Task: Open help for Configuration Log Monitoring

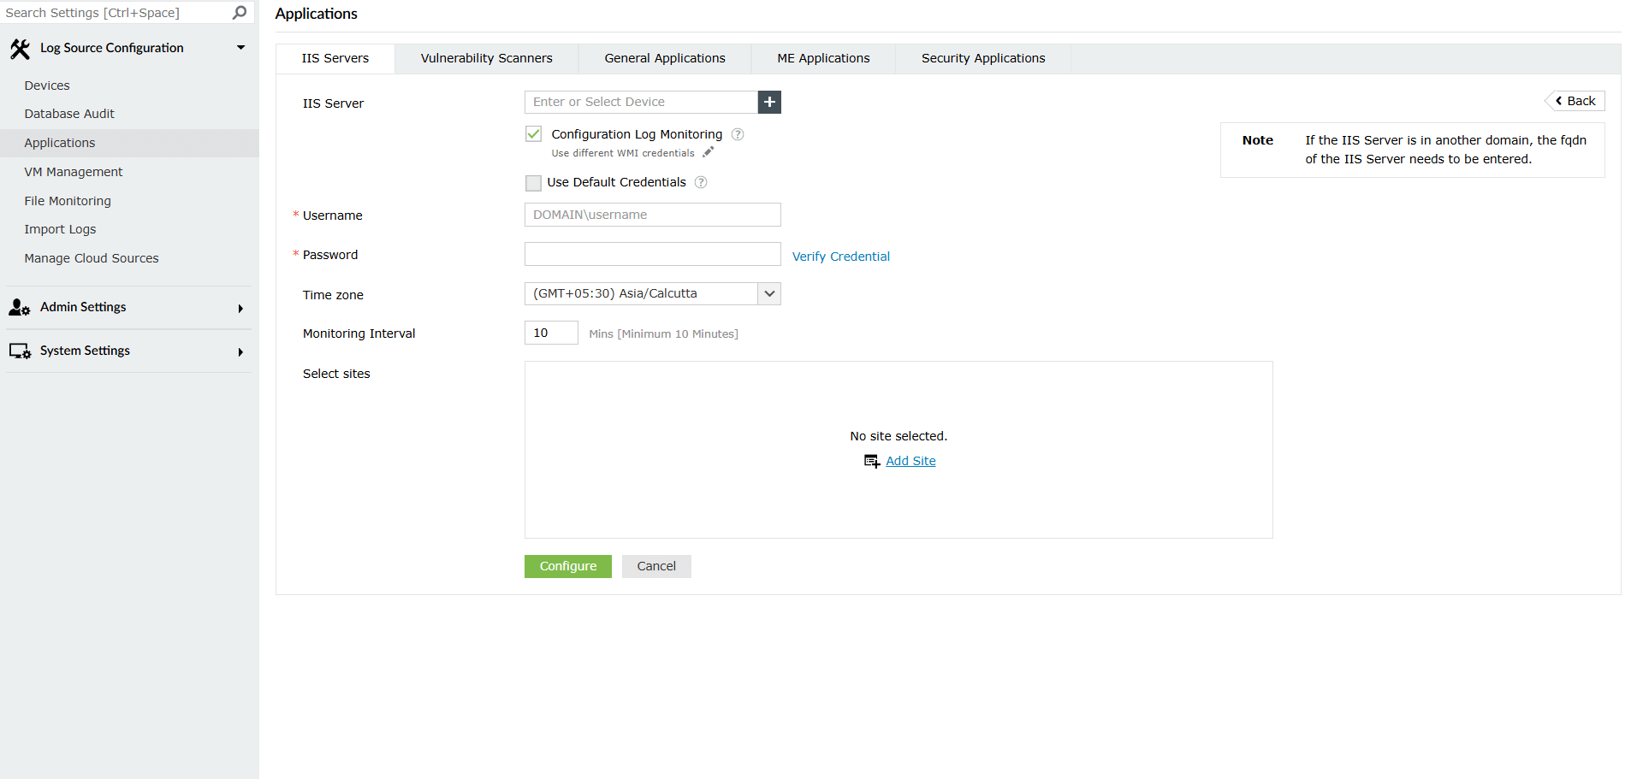Action: (738, 134)
